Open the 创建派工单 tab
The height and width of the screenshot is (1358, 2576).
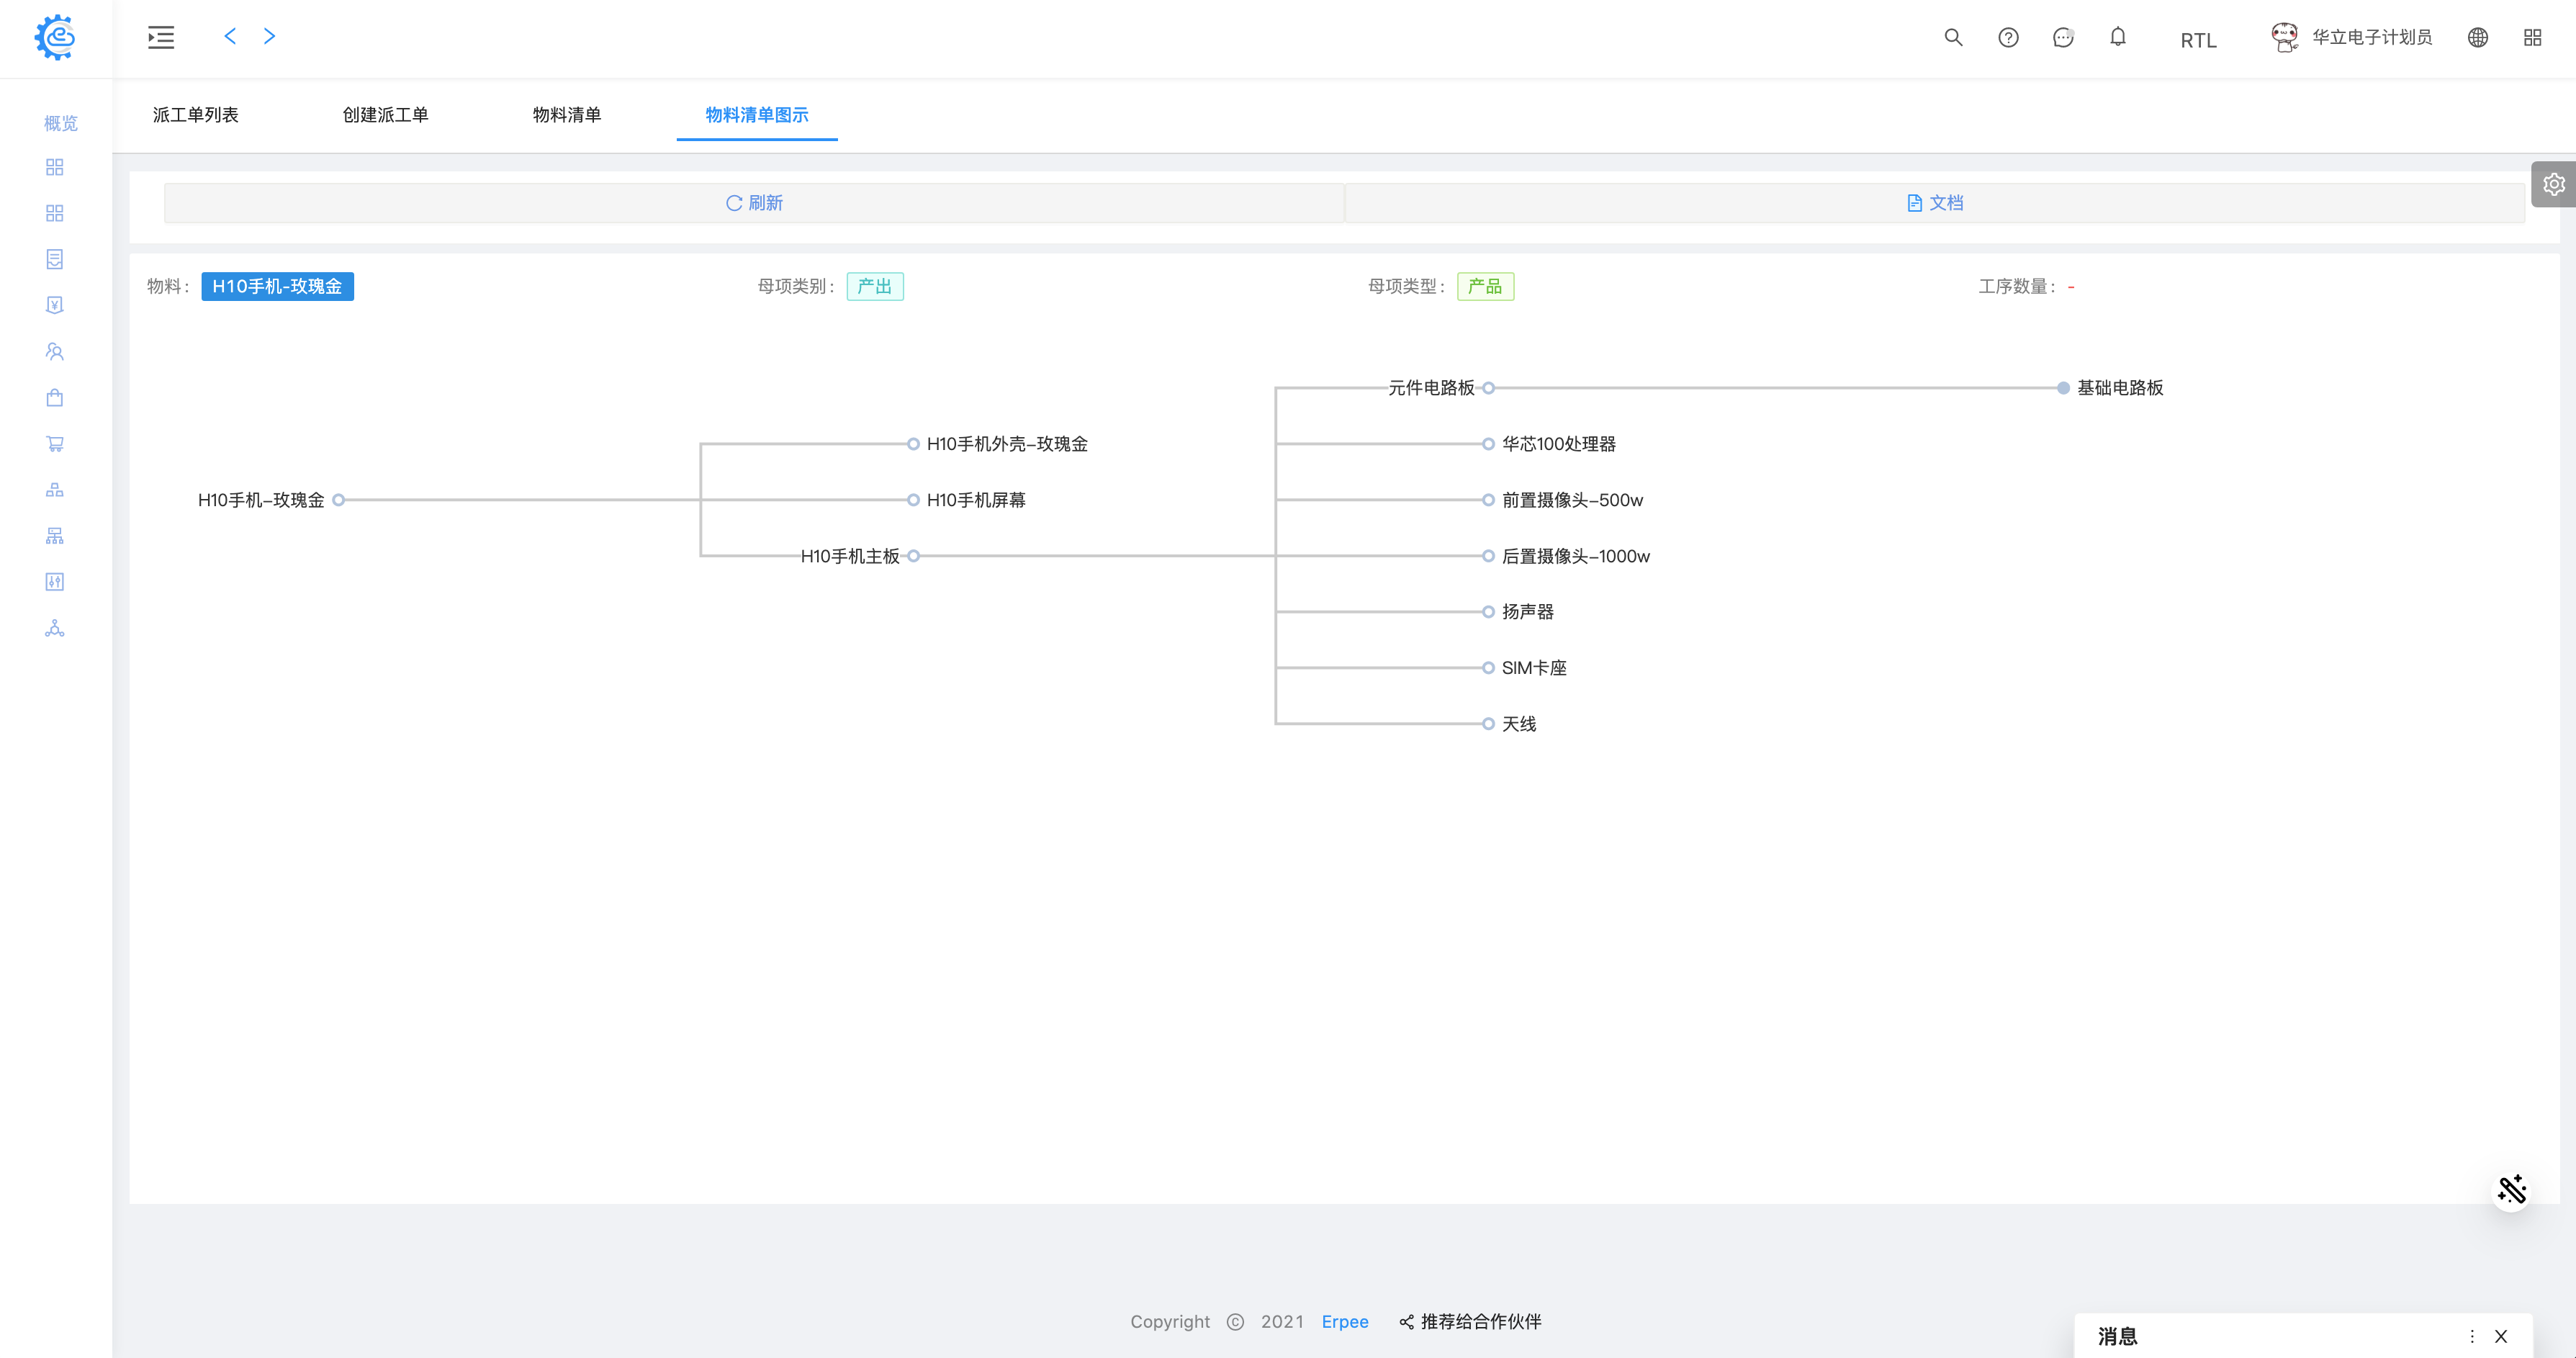click(385, 115)
